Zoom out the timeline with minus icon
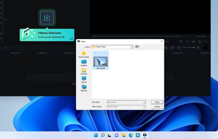The height and width of the screenshot is (139, 218). click(179, 48)
